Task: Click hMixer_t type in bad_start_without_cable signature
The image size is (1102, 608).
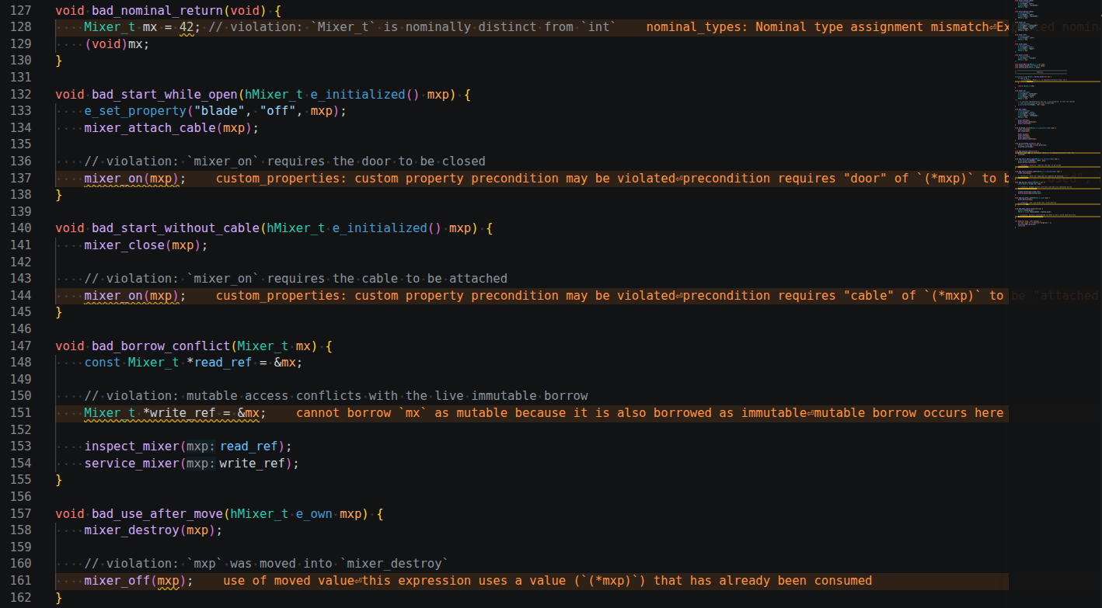Action: [295, 228]
